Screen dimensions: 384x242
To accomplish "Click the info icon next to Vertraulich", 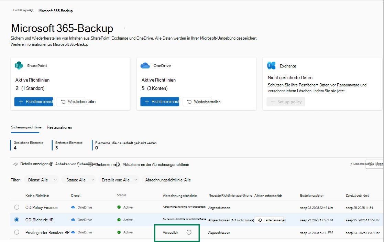I will pyautogui.click(x=189, y=232).
